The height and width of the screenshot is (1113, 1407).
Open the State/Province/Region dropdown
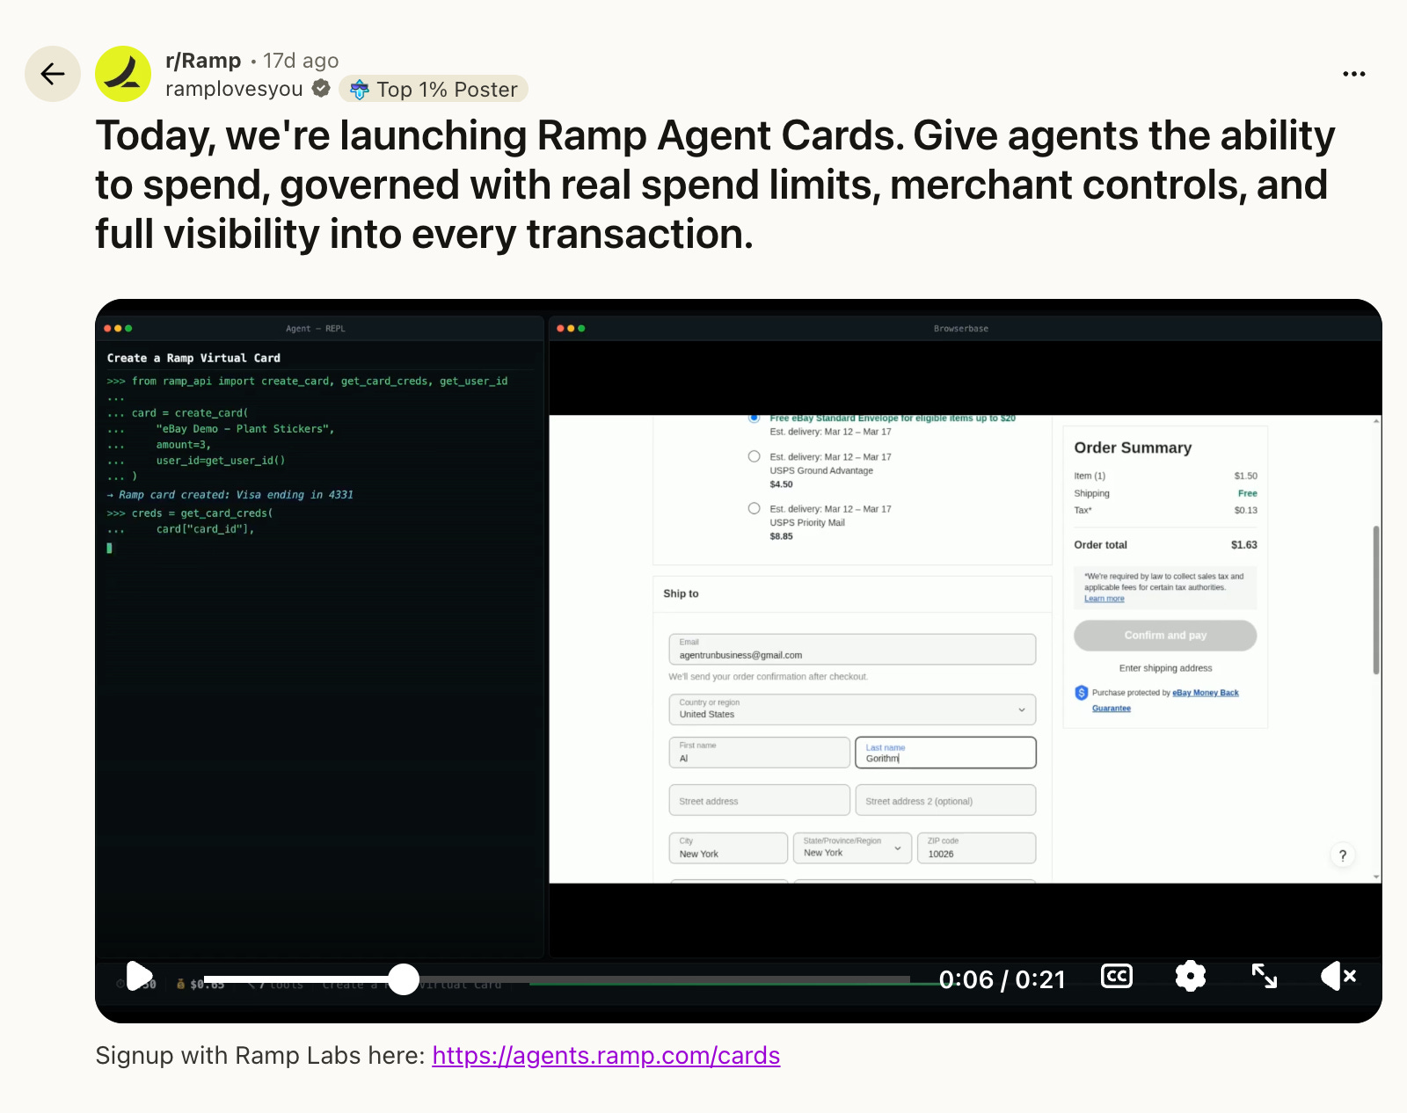coord(852,848)
